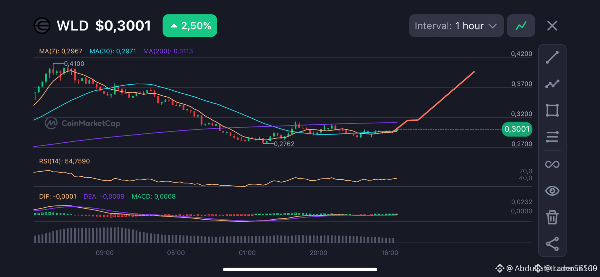The width and height of the screenshot is (600, 277).
Task: Open the Interval: 1 hour dropdown
Action: pyautogui.click(x=456, y=26)
